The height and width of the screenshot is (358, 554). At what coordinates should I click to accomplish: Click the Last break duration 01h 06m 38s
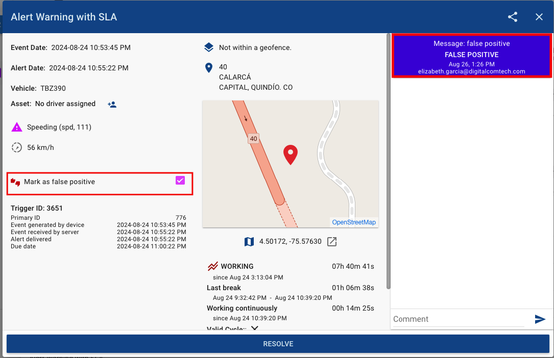[x=353, y=288]
